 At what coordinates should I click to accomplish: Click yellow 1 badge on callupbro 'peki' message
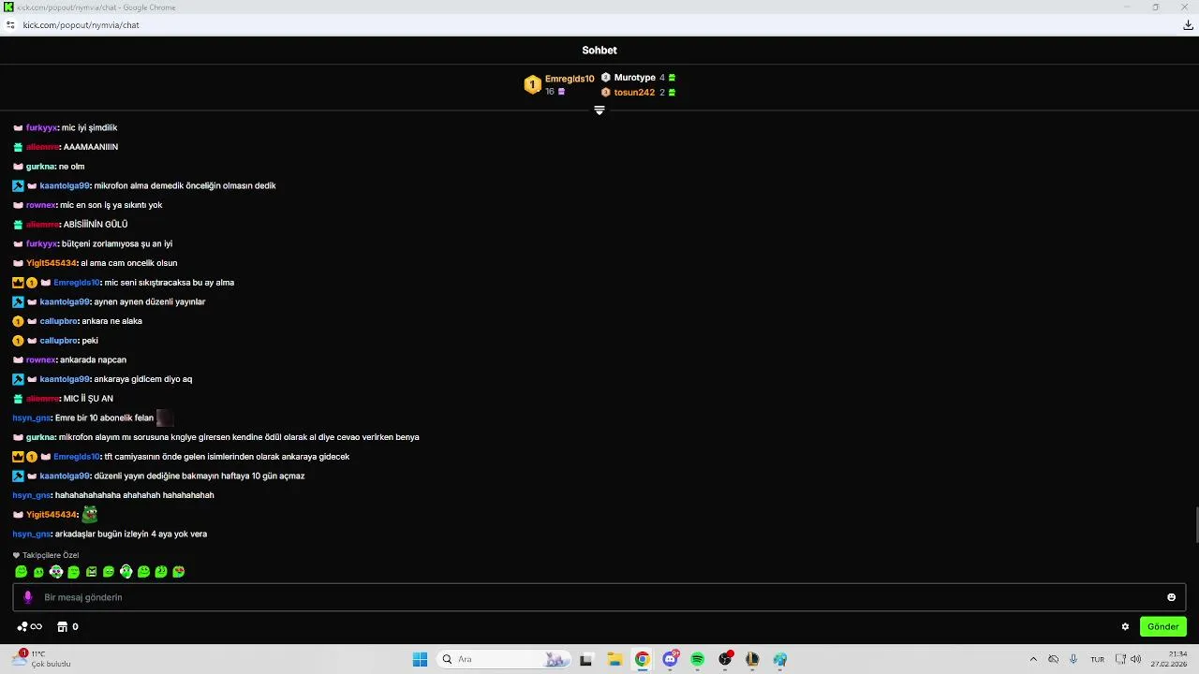click(18, 340)
